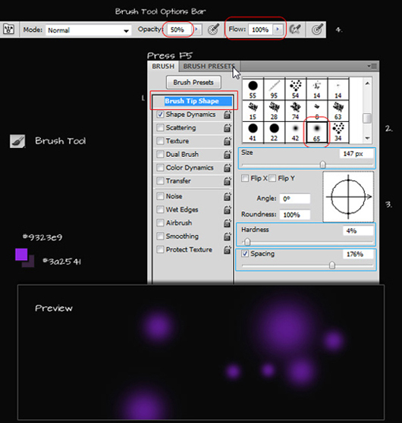Open the Mode Normal dropdown

[88, 30]
